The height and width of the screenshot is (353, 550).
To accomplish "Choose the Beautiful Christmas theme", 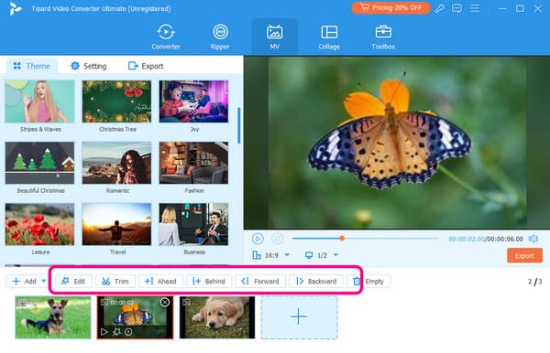I will click(39, 163).
